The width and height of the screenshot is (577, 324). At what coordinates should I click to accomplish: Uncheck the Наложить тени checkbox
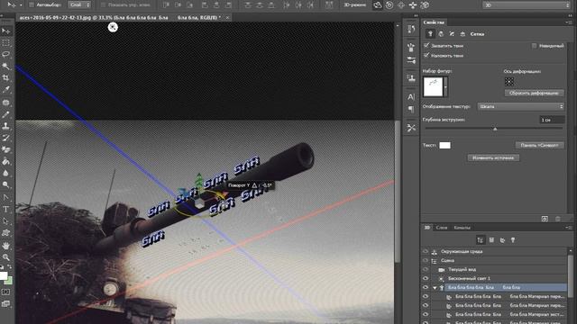pyautogui.click(x=426, y=55)
